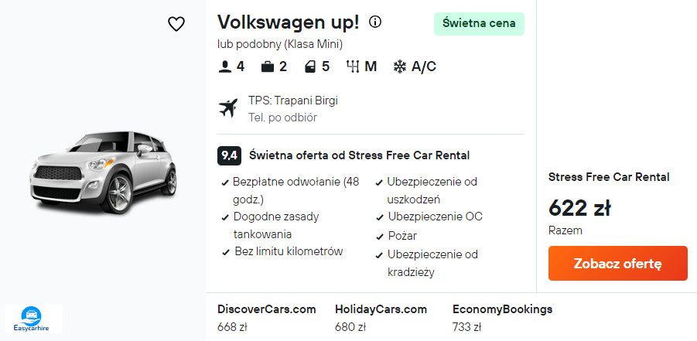The image size is (697, 341).
Task: Click the luggage suitcase icon
Action: pyautogui.click(x=268, y=66)
